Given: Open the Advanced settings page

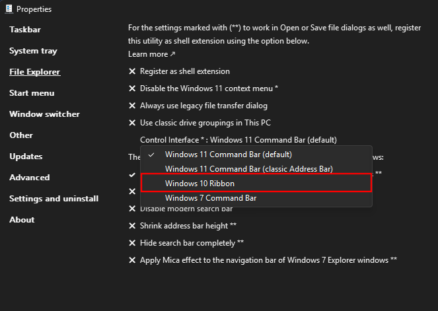Looking at the screenshot, I should pos(29,178).
